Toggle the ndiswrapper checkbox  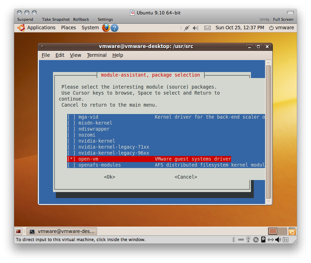(x=71, y=129)
